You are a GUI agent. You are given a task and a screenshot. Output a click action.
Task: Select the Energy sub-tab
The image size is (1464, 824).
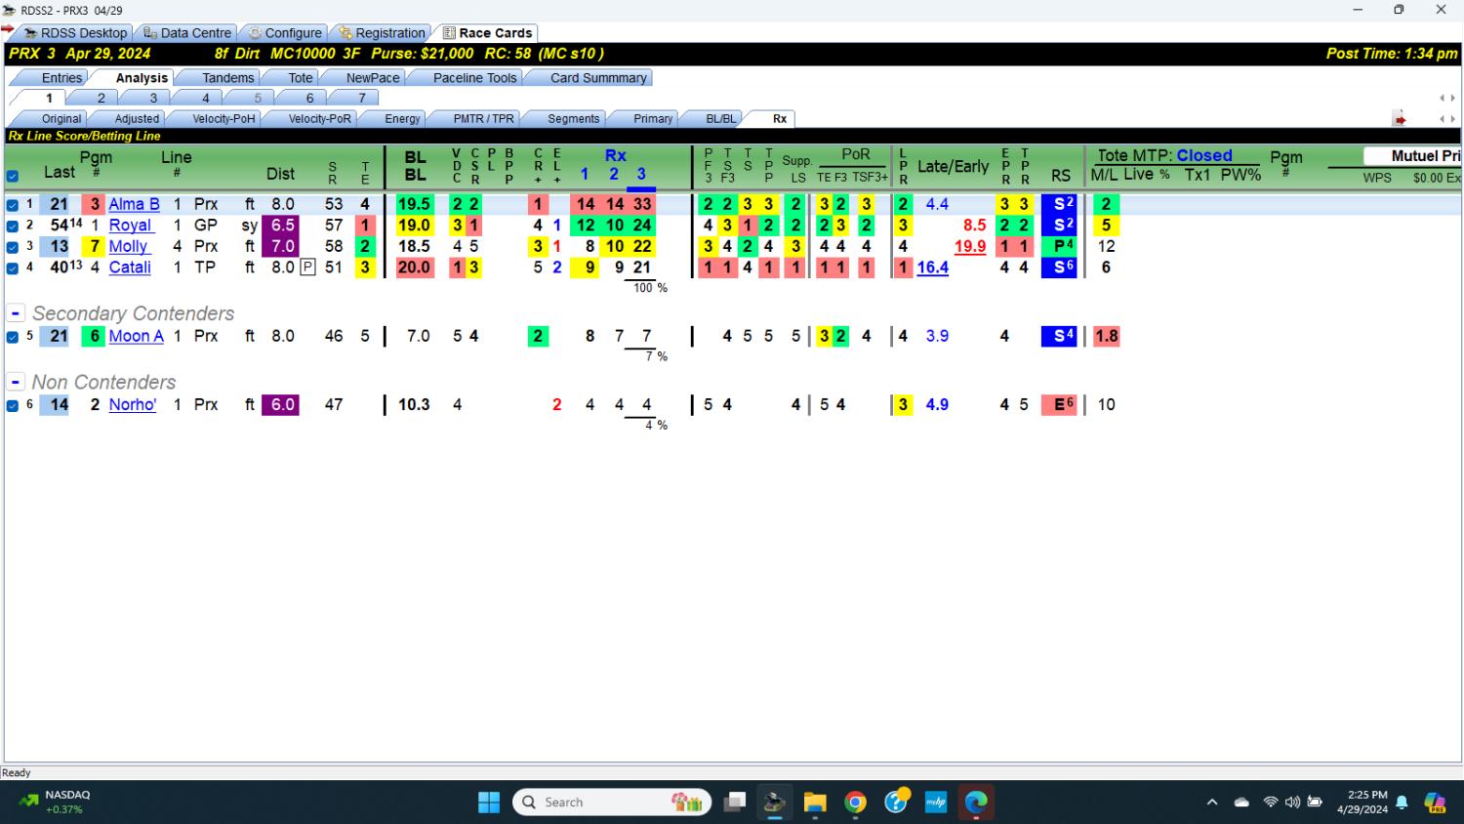coord(402,119)
